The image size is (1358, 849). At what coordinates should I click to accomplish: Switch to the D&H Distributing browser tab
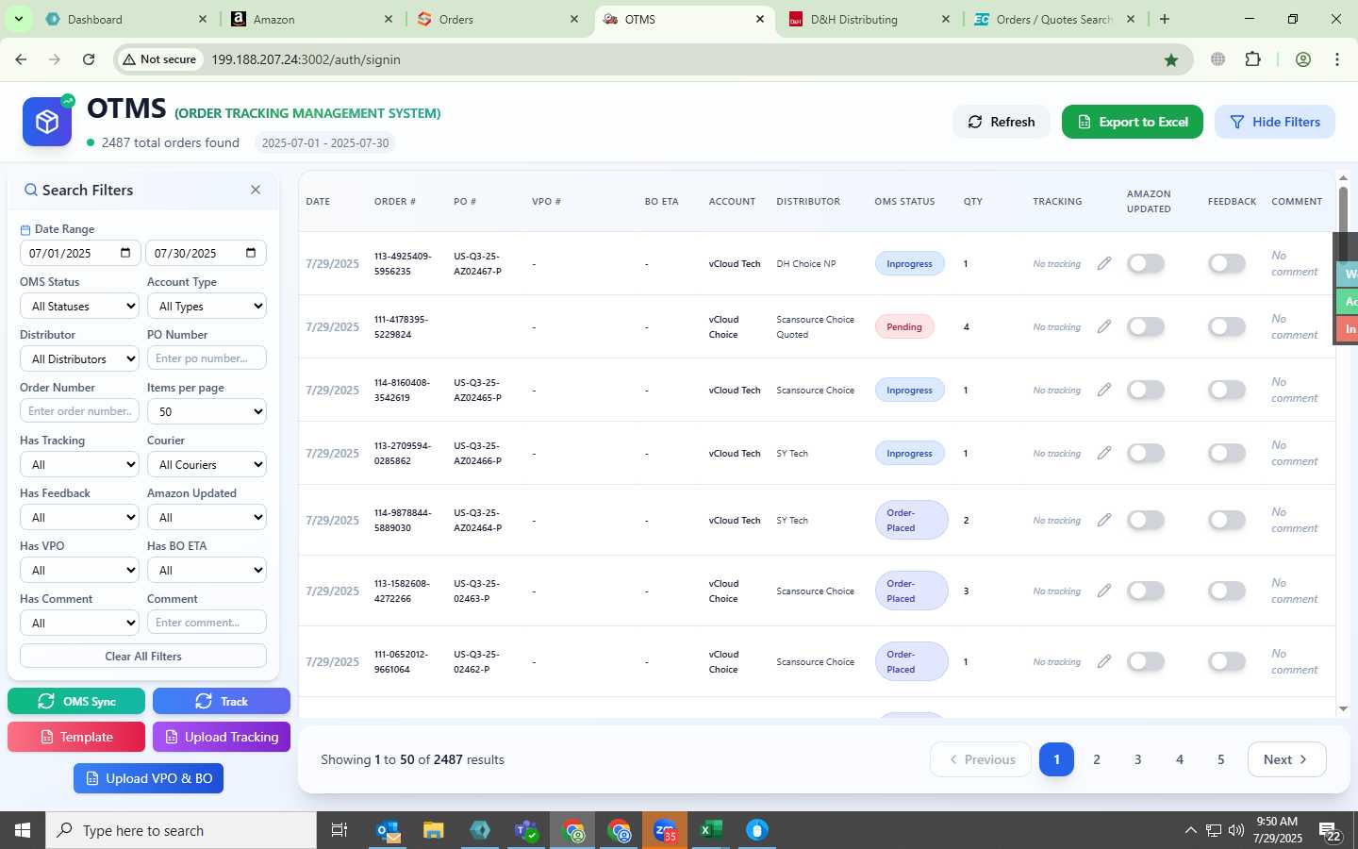[x=869, y=19]
